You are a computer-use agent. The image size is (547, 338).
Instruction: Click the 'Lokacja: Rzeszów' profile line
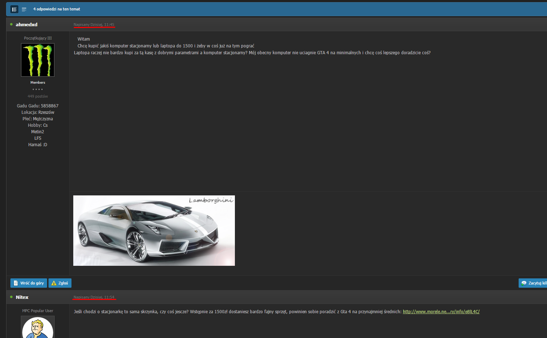click(x=38, y=112)
